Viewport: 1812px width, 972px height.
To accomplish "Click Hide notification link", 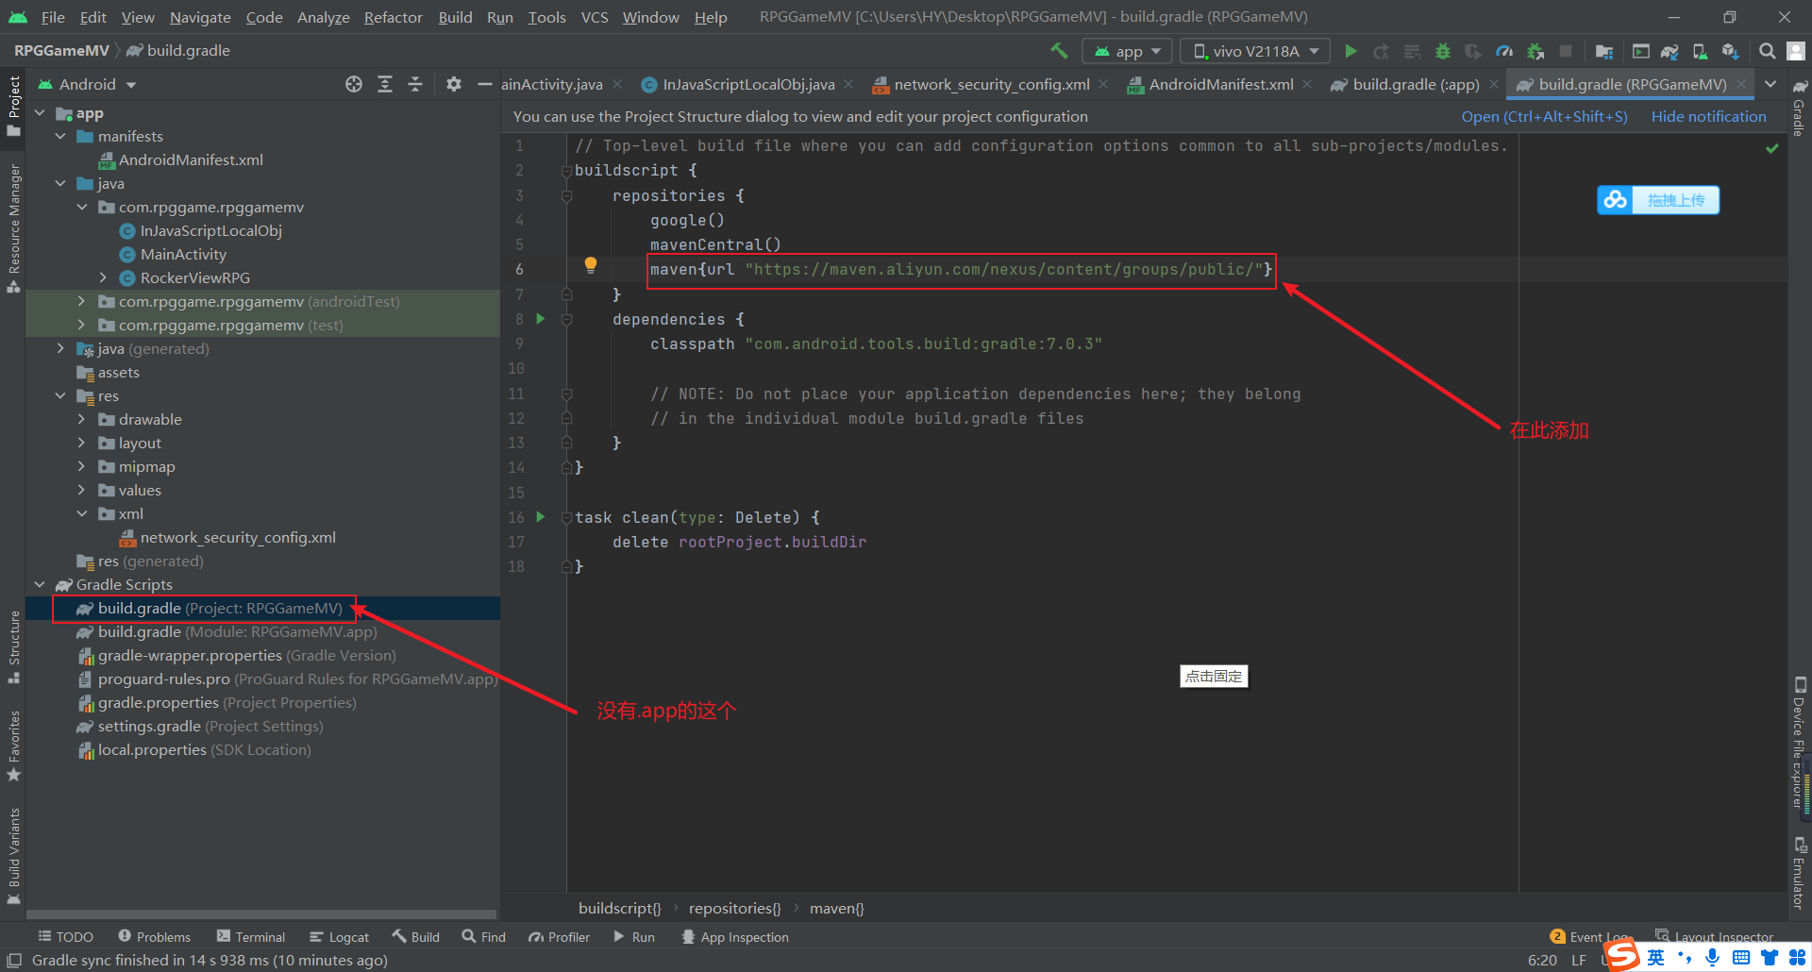I will pos(1708,117).
